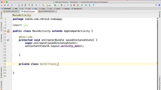Click the Cut scissors icon
This screenshot has height=90, width=161.
(19, 5)
